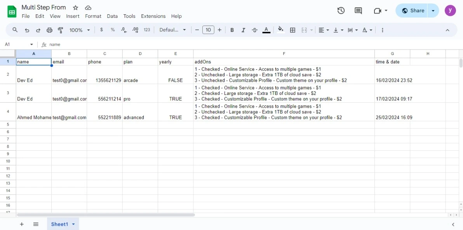The width and height of the screenshot is (463, 230).
Task: Open the borders tool
Action: click(292, 30)
